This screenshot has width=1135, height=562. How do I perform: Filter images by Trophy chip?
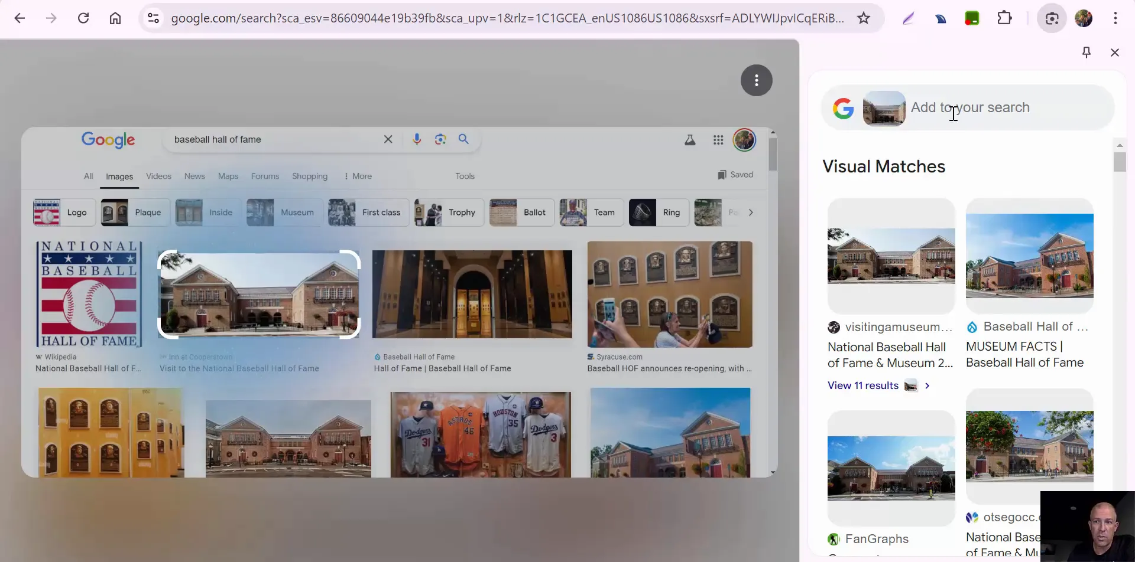449,213
